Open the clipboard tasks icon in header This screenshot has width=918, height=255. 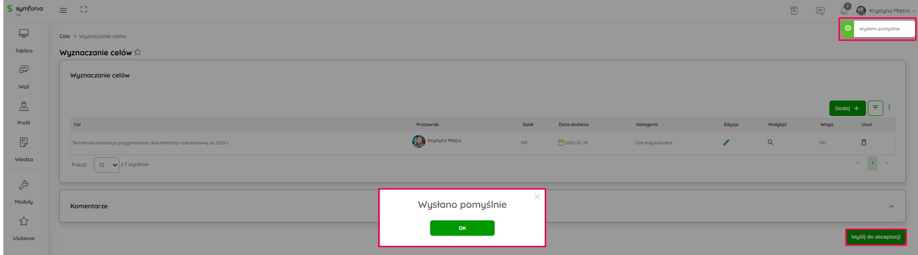pos(794,11)
